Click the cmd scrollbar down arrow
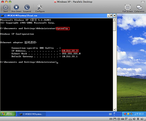146x121 pixels. coord(114,110)
